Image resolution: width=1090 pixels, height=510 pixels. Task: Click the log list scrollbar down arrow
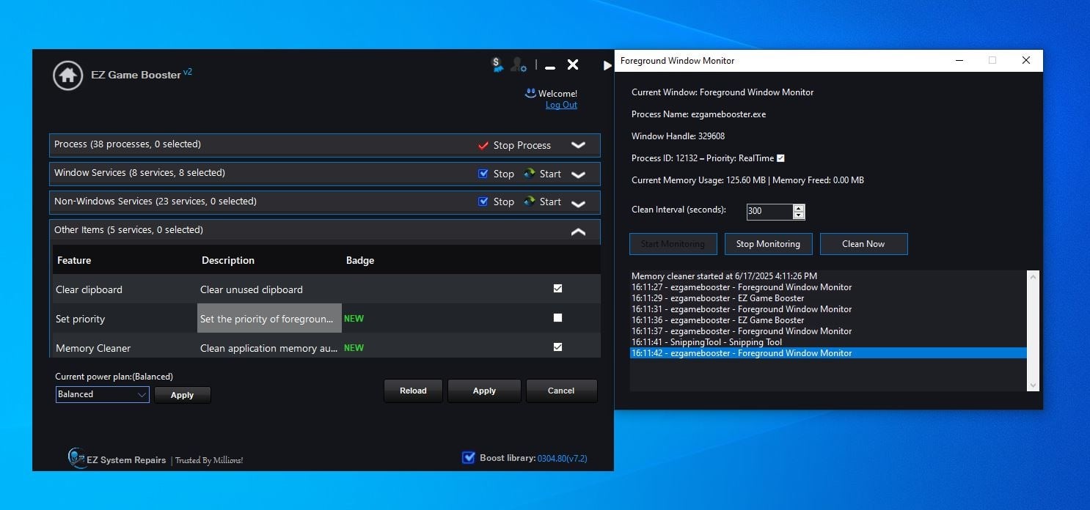1033,385
